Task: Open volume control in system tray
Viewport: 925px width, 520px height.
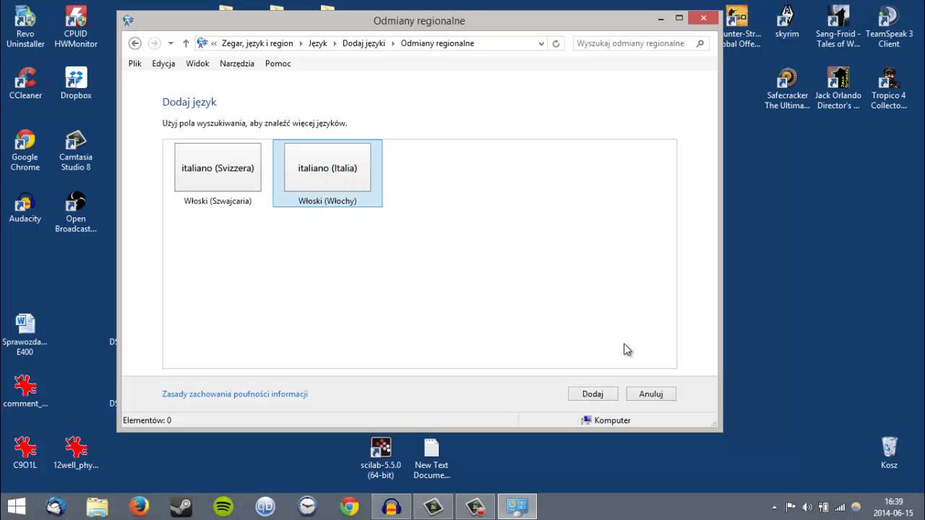Action: click(x=806, y=507)
